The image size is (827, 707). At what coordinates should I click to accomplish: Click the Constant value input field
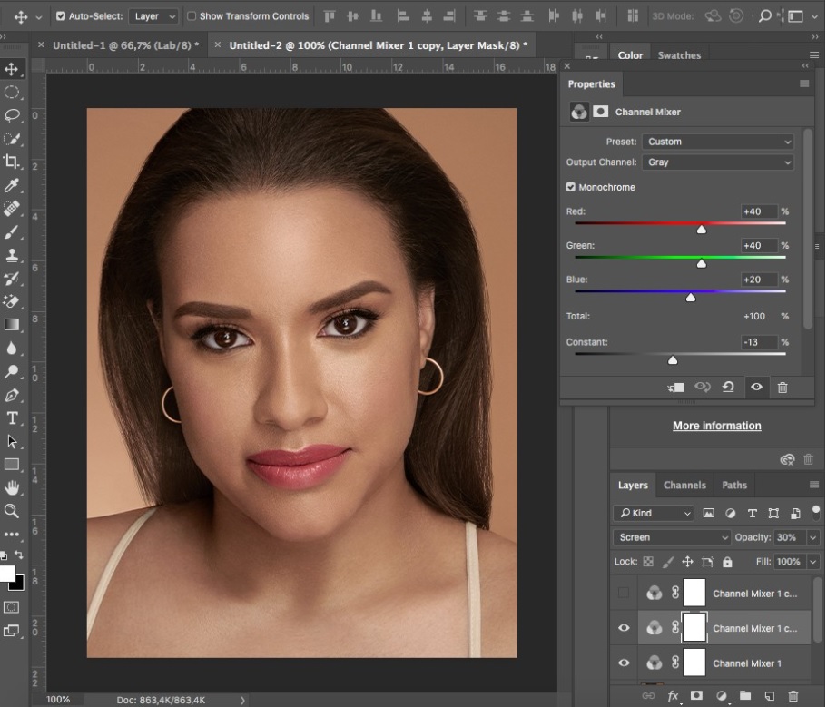[x=759, y=342]
